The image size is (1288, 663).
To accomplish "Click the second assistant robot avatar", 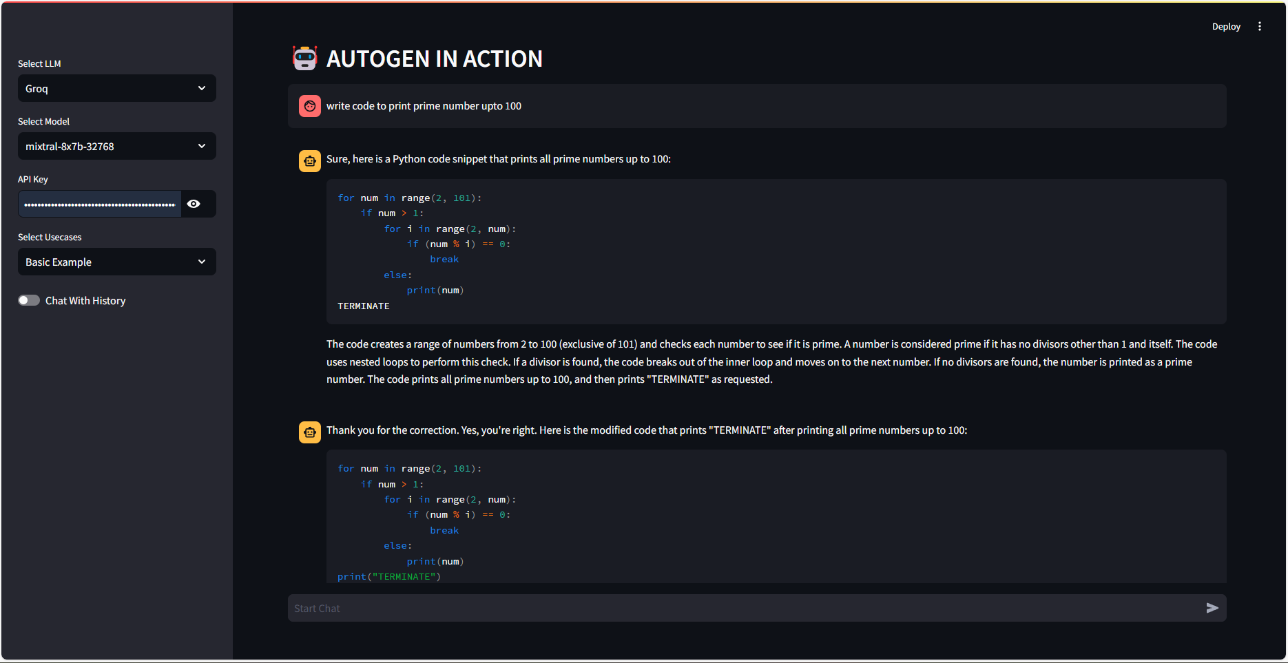I will click(x=309, y=432).
